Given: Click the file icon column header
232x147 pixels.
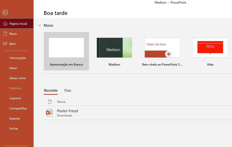Looking at the screenshot, I should coord(50,102).
